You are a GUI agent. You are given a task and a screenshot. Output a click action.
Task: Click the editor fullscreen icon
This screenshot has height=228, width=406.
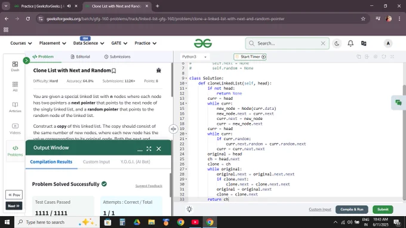pos(392,57)
